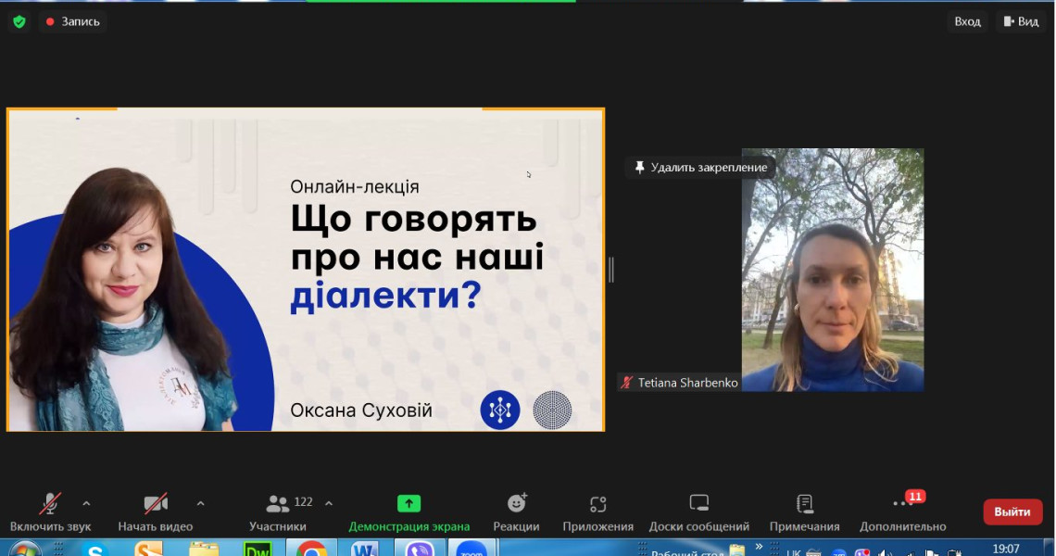Open Skype from the taskbar
This screenshot has height=556, width=1056.
[x=95, y=550]
